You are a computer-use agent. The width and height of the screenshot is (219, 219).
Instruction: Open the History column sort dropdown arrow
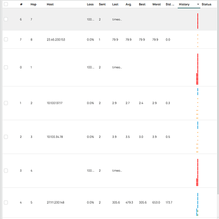[x=198, y=4]
